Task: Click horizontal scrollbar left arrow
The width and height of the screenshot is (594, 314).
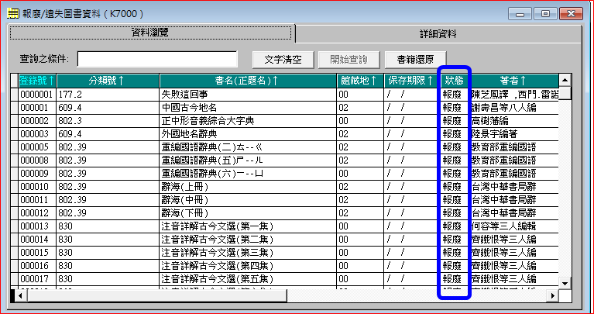Action: coord(21,296)
